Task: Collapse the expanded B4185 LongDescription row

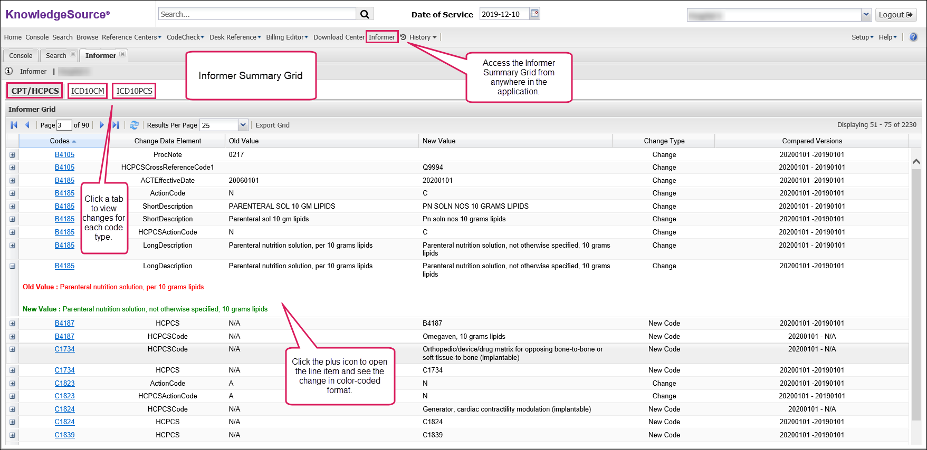Action: [x=12, y=266]
